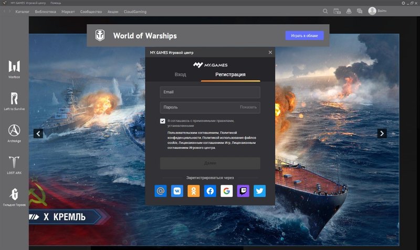Click Показать to reveal password

coord(248,107)
